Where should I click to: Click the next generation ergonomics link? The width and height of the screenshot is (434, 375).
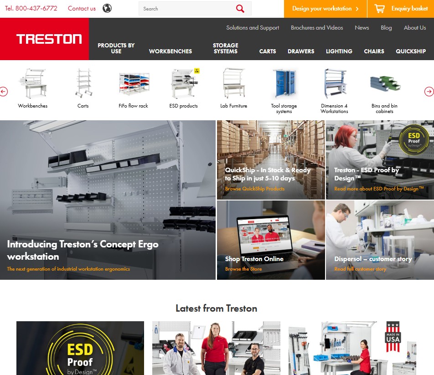68,269
